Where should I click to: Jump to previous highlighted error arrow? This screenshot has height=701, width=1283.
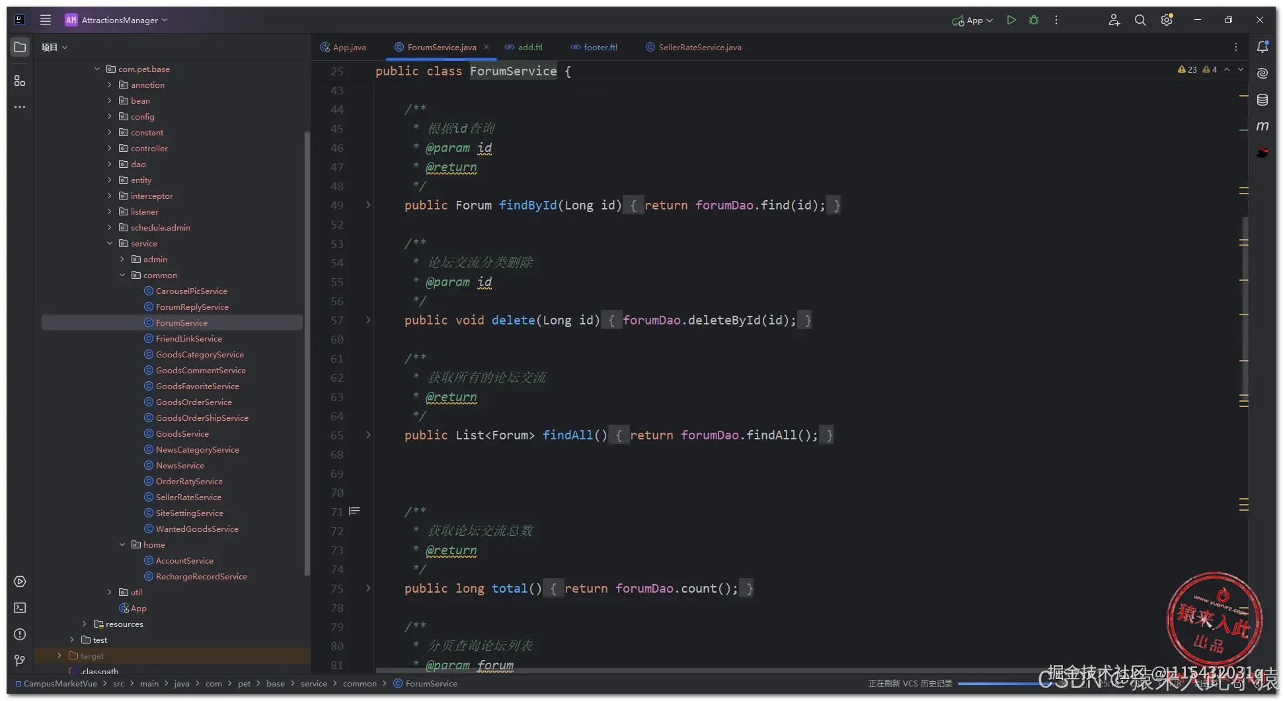1227,69
